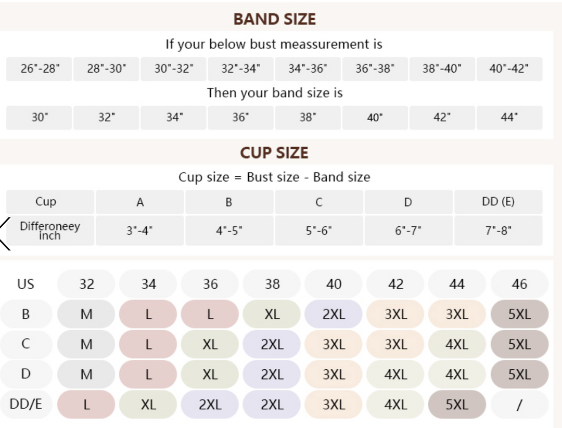Click the previous image left chevron arrow
The width and height of the screenshot is (562, 428).
(x=5, y=234)
